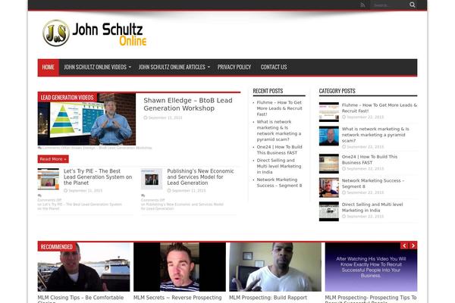Open the Privacy Policy page
455x303 pixels.
coord(234,67)
